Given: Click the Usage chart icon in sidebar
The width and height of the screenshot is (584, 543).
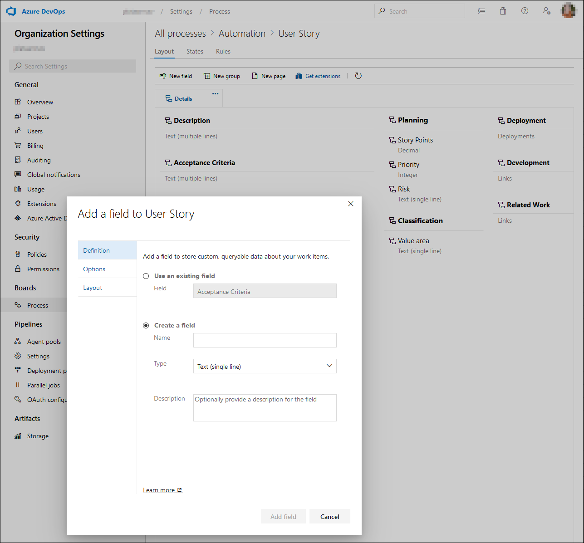Looking at the screenshot, I should [18, 189].
